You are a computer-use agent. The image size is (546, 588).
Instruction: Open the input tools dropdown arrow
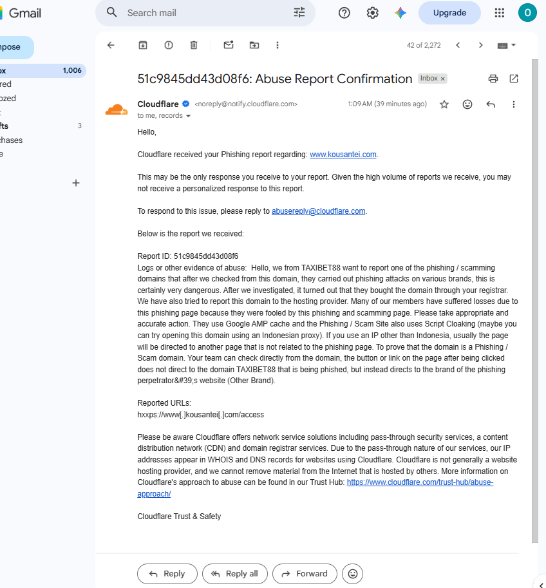pyautogui.click(x=513, y=45)
